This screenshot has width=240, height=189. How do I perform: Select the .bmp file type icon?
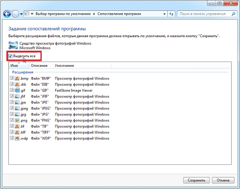pos(17,78)
